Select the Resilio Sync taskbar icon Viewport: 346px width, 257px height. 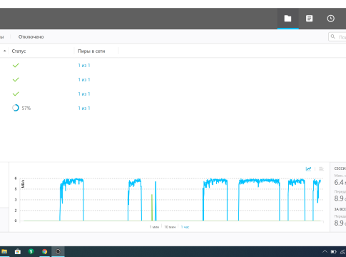pos(58,251)
